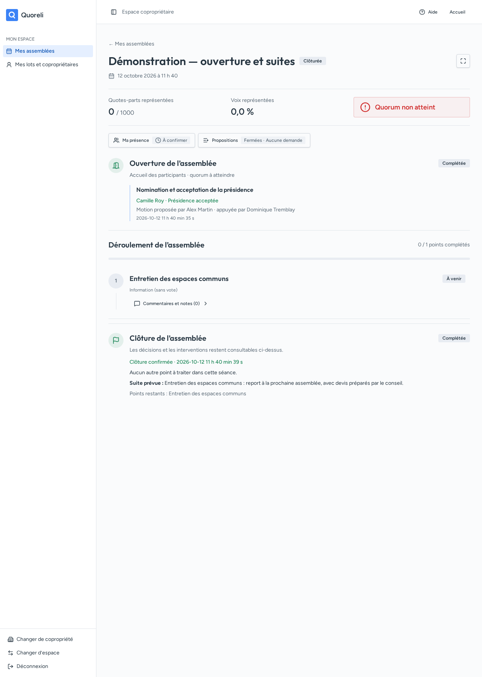Click the Nomination et acceptation de la présidence title

[195, 190]
